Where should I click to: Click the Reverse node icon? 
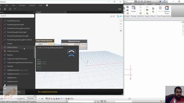click(x=5, y=55)
